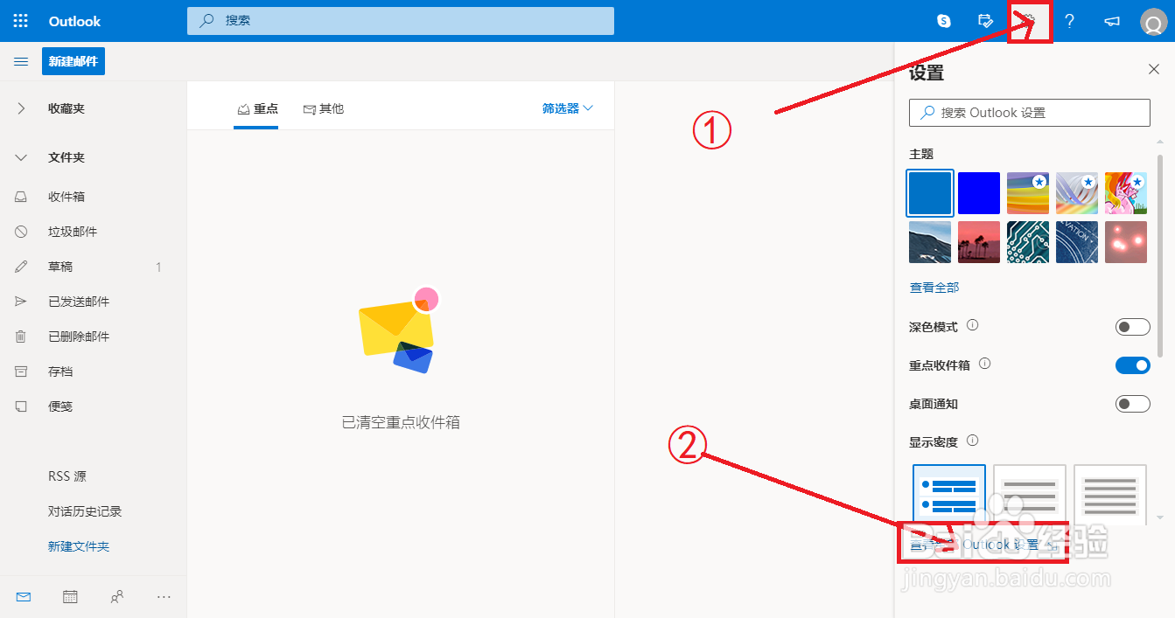Viewport: 1175px width, 618px height.
Task: Enable 桌面通知 switch
Action: 1133,404
